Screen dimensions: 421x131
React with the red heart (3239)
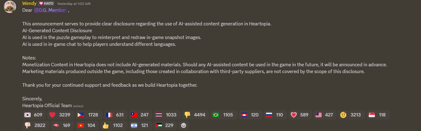[x=60, y=115]
